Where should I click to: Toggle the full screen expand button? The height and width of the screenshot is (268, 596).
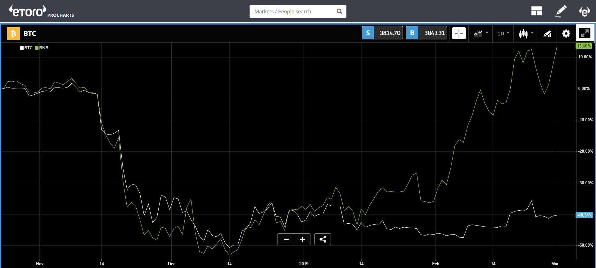pos(585,33)
